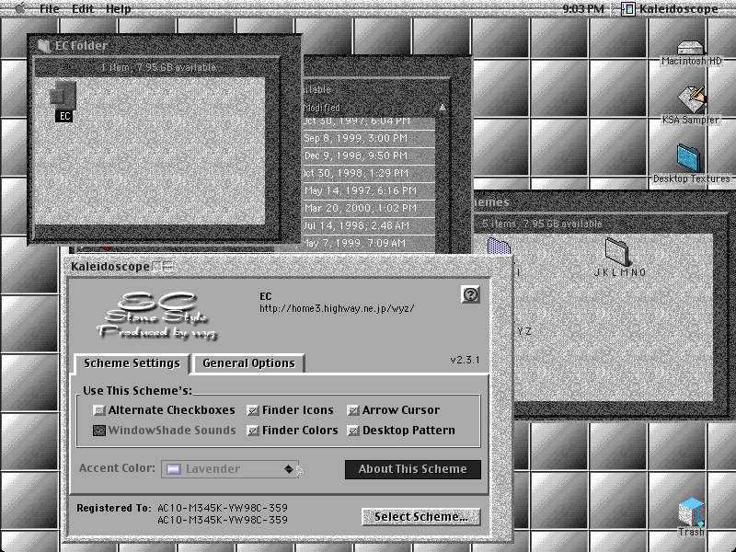
Task: Click the Y Z folder label
Action: pos(524,331)
